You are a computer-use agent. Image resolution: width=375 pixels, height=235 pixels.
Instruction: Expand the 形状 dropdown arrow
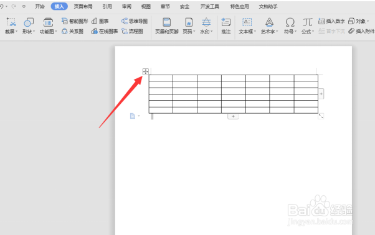34,32
